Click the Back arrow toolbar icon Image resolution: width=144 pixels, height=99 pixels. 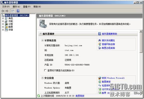[x=3, y=11]
